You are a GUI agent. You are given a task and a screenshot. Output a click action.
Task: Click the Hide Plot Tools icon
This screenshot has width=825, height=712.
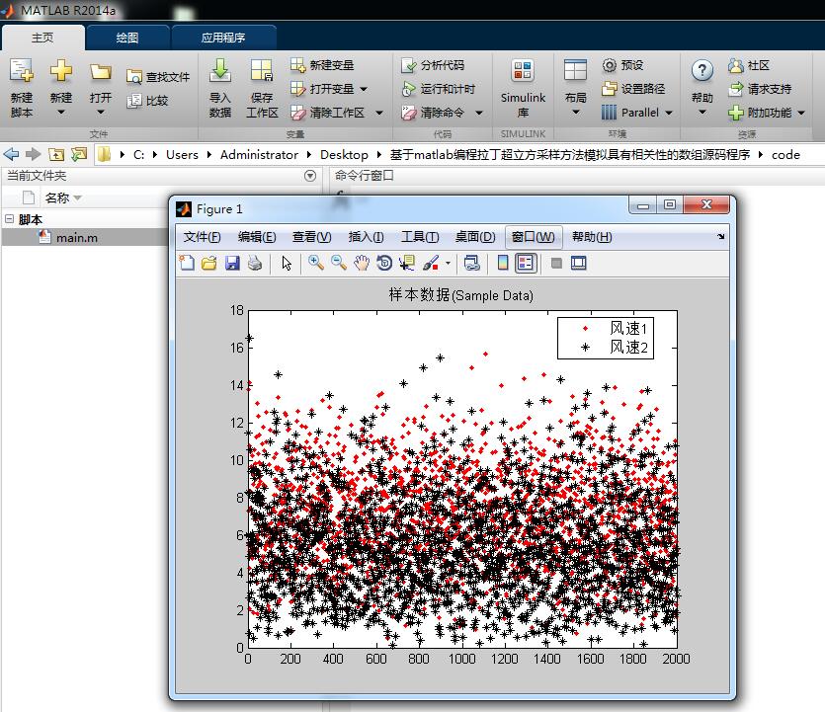(556, 263)
